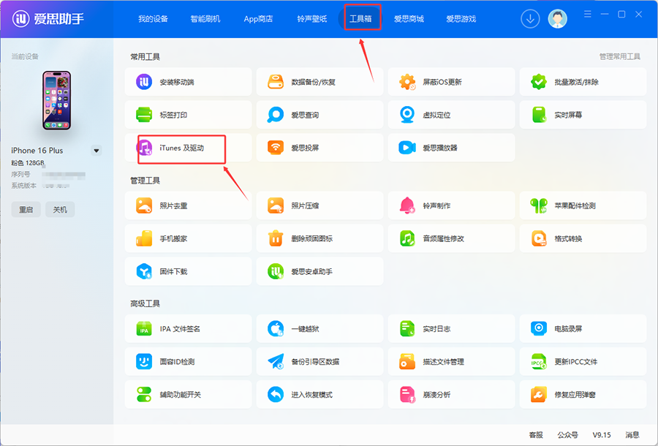Open the 描述文件管理 icon
The height and width of the screenshot is (446, 658).
[407, 361]
